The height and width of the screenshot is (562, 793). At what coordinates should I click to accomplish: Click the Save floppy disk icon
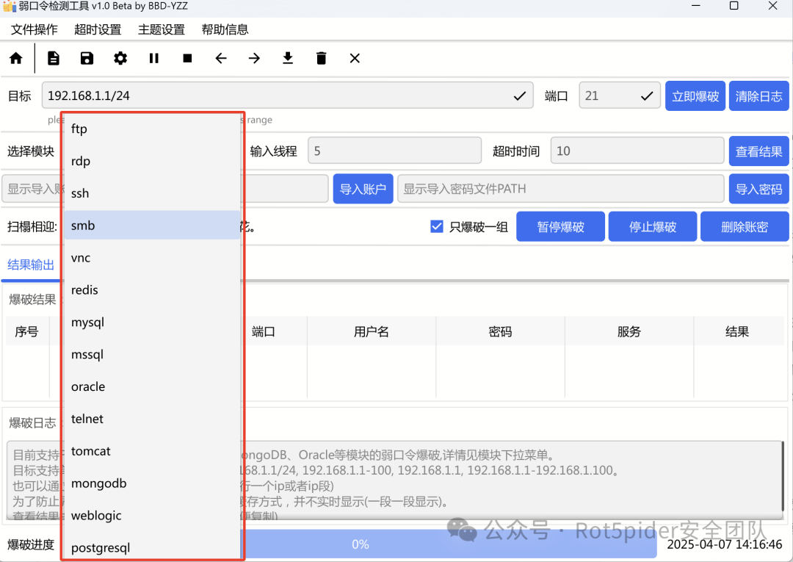[x=87, y=58]
